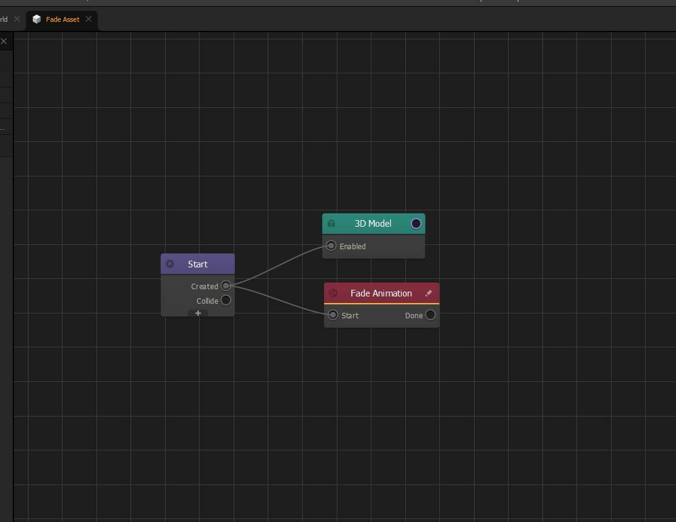Click the white cube icon on Fade Asset tab
Viewport: 676px width, 522px height.
click(36, 19)
